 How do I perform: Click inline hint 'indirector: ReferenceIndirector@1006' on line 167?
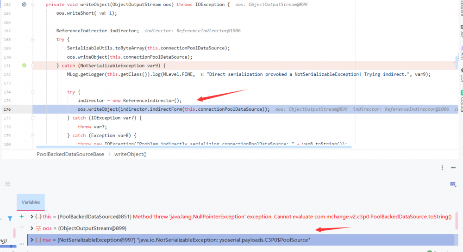(x=193, y=30)
